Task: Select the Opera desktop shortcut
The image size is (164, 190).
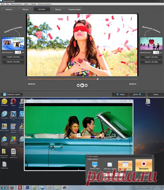Action: [13, 102]
